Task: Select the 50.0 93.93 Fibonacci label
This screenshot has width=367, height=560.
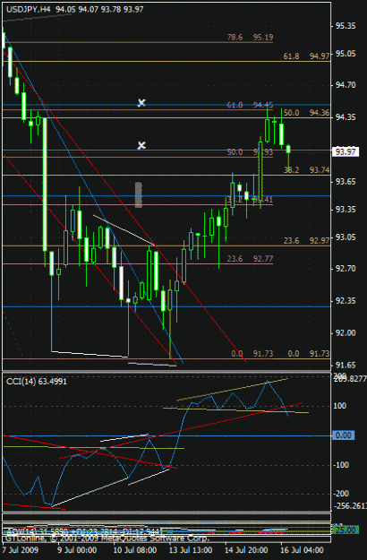Action: pyautogui.click(x=250, y=152)
